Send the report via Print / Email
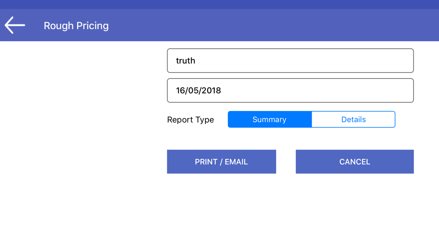This screenshot has height=247, width=439. coord(221,162)
